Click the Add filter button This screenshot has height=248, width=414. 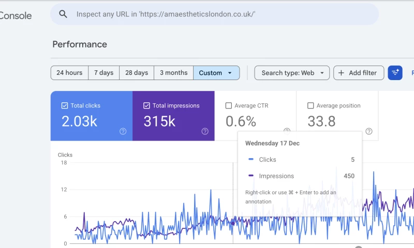point(359,73)
